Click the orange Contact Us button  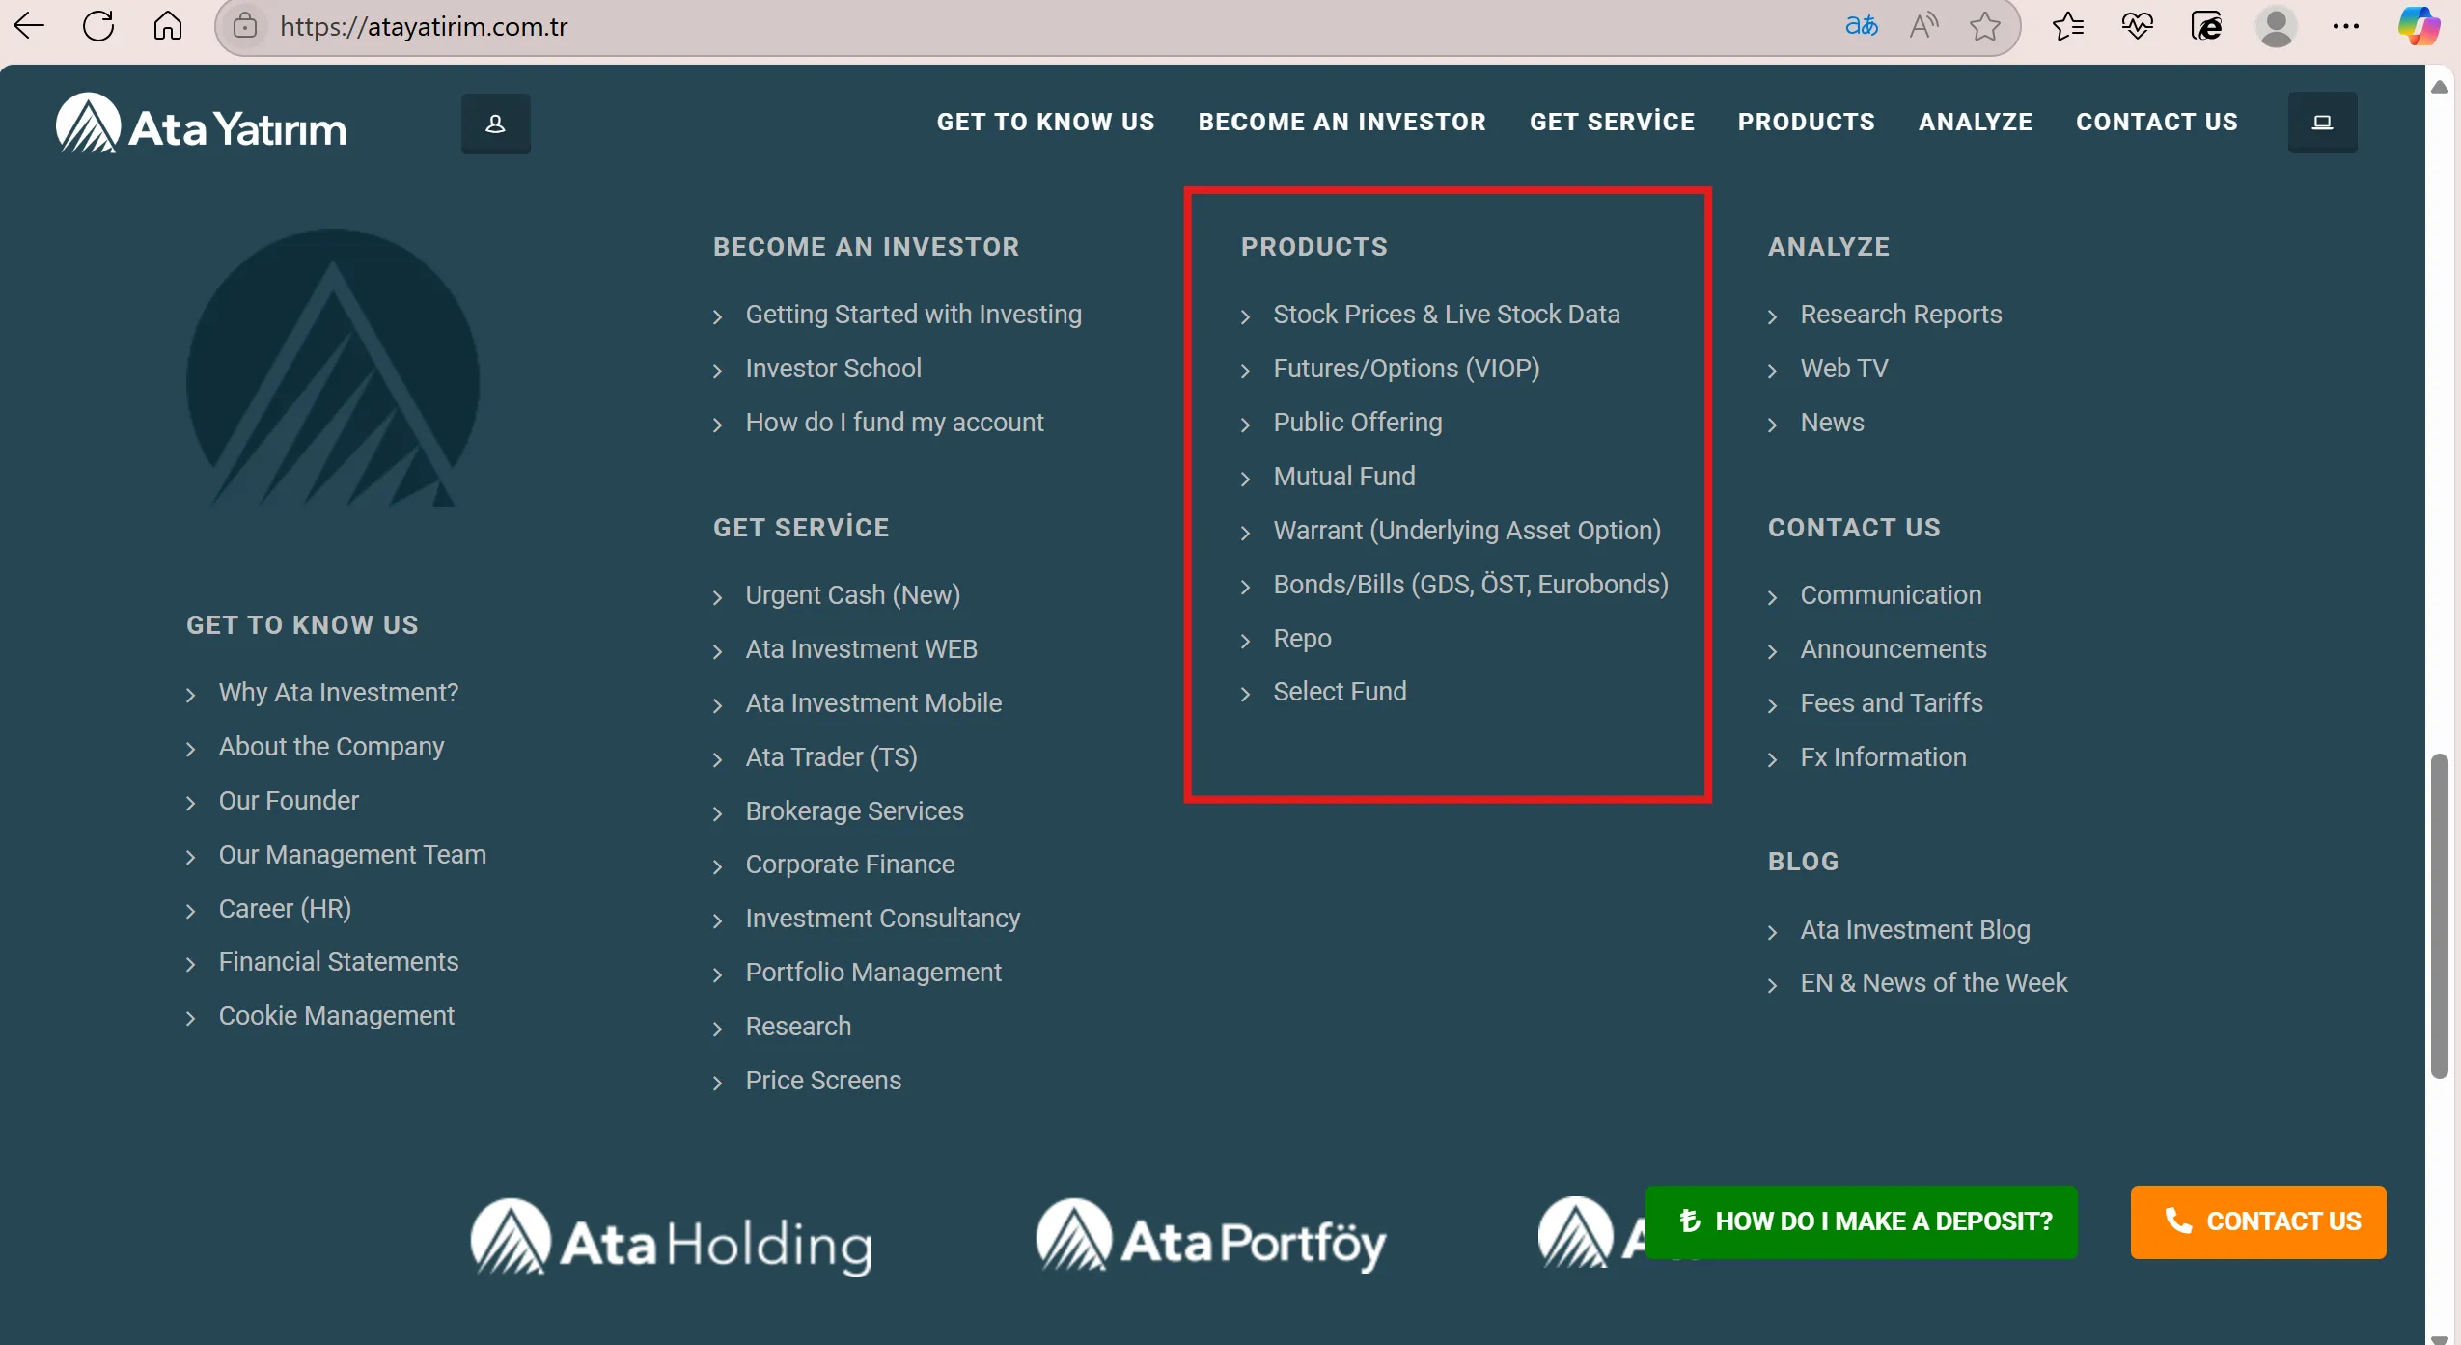pos(2258,1221)
